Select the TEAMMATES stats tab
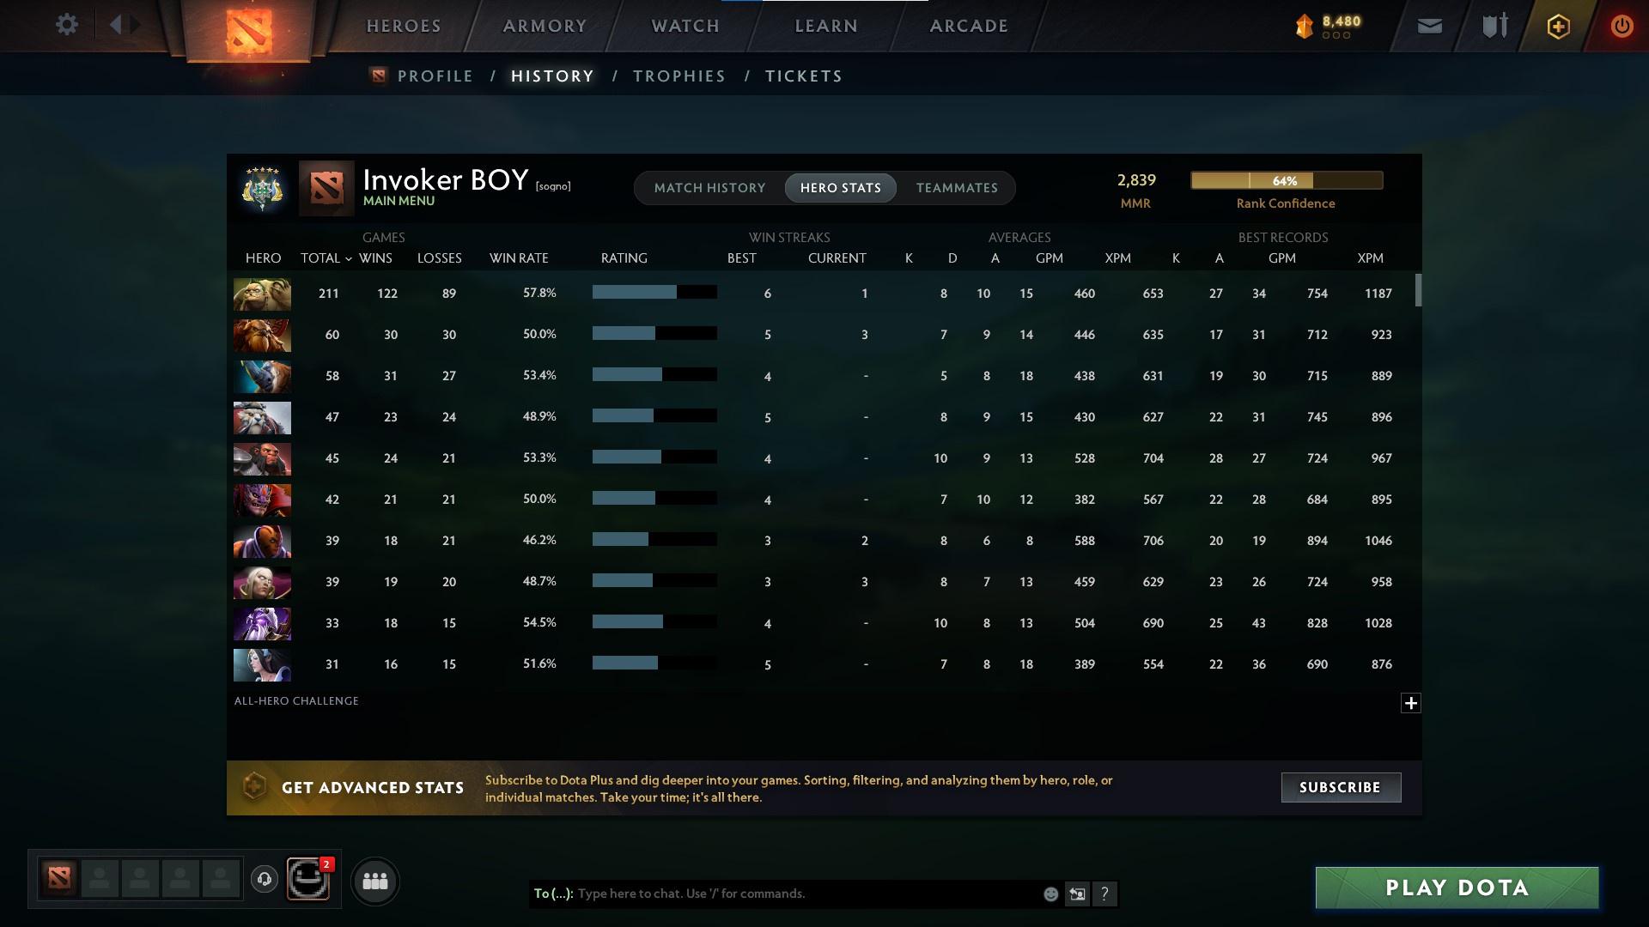Screen dimensions: 1649x927 click(x=956, y=188)
